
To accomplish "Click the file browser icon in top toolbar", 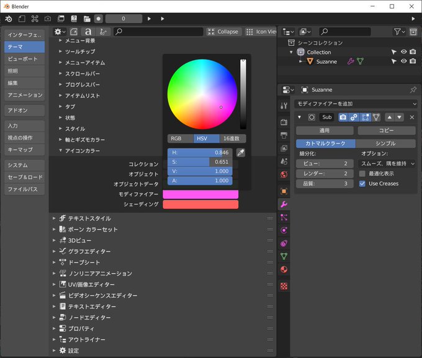I will coord(87,19).
